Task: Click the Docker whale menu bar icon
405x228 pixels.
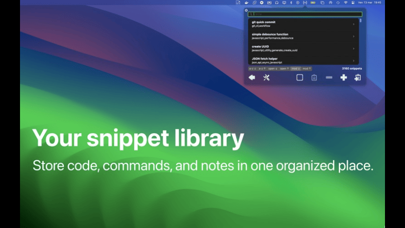Action: point(246,3)
